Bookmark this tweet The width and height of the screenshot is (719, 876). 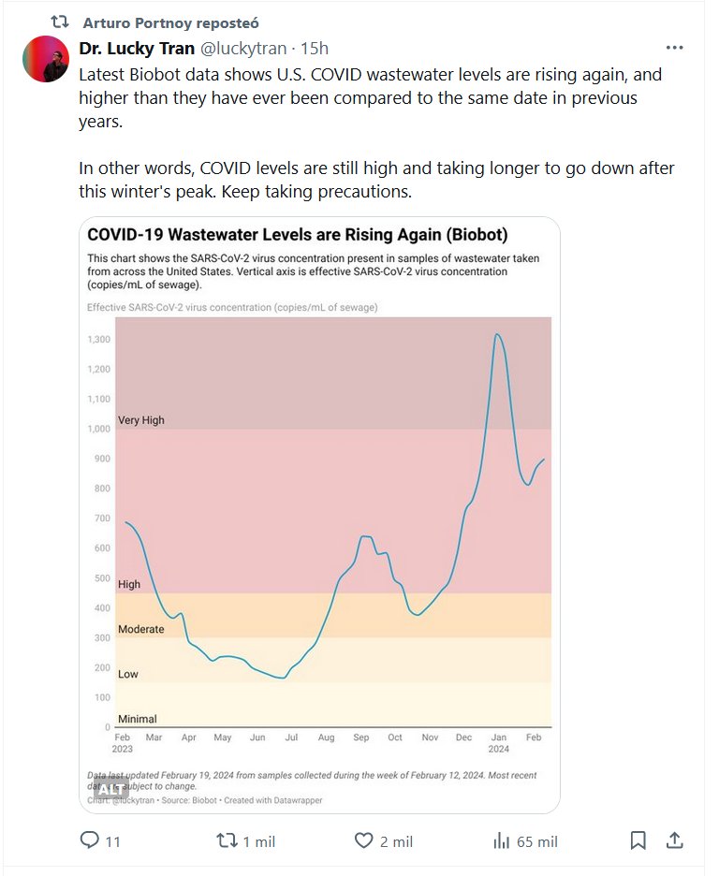[x=638, y=840]
